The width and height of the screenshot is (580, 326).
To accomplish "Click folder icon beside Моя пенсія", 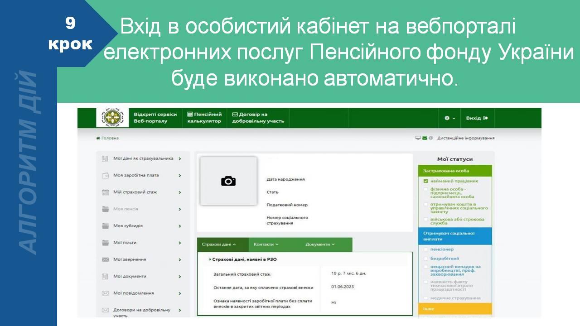I will tap(105, 209).
